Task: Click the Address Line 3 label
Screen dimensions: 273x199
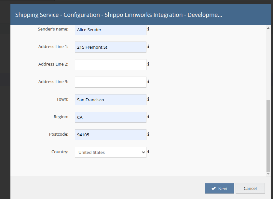Action: point(53,81)
